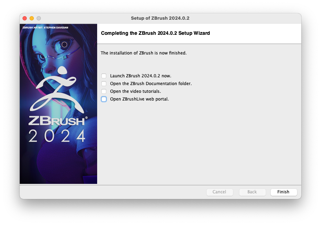Enable Open the video tutorials option
The height and width of the screenshot is (225, 321).
pyautogui.click(x=104, y=91)
